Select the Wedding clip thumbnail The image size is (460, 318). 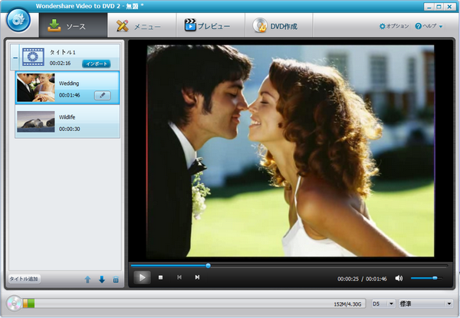[x=36, y=87]
